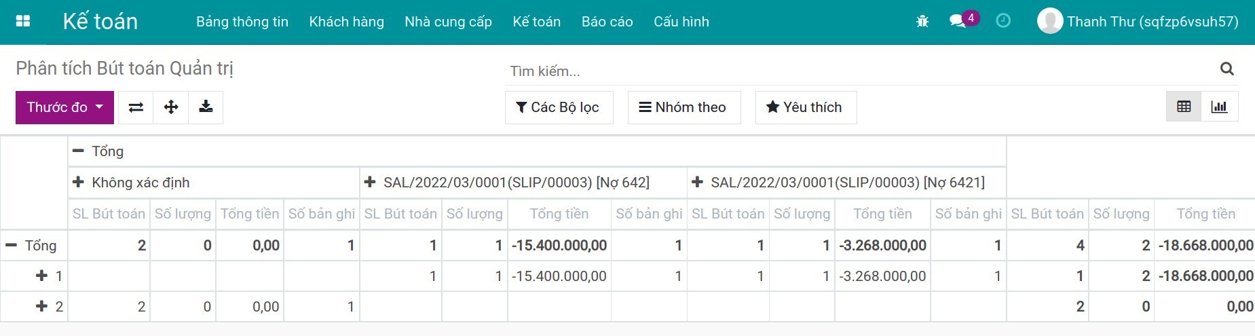Click the Tìm kiếm search field

tap(855, 71)
